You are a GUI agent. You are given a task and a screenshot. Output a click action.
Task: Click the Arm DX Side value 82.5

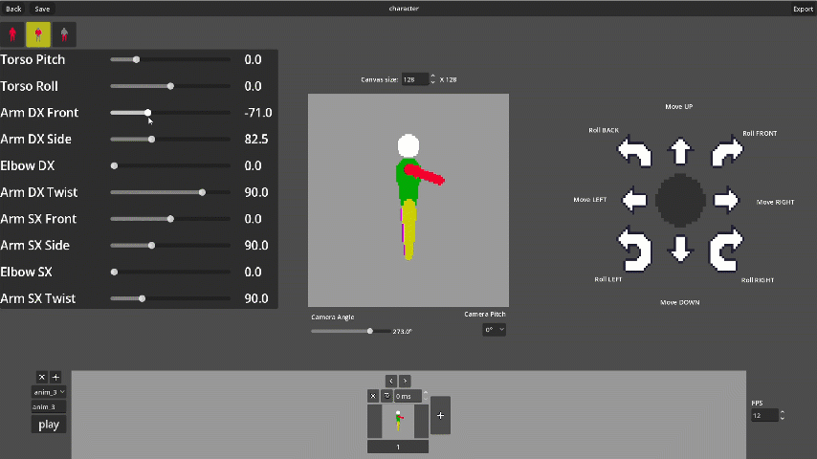tap(256, 139)
